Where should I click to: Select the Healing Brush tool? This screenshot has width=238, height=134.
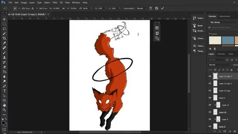pyautogui.click(x=4, y=48)
